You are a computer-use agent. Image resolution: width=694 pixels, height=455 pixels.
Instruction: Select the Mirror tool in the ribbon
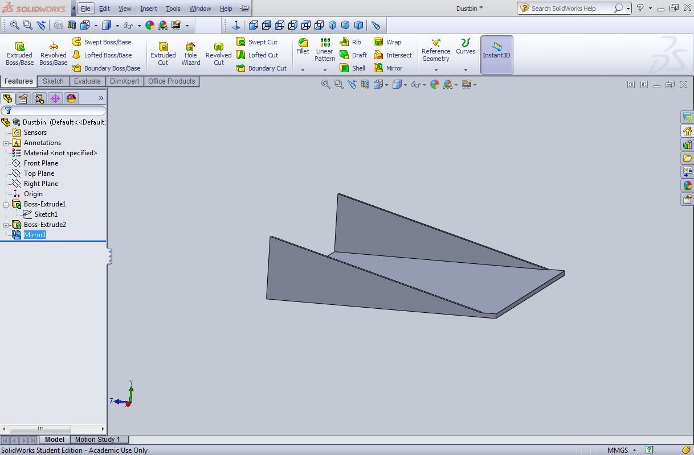388,68
